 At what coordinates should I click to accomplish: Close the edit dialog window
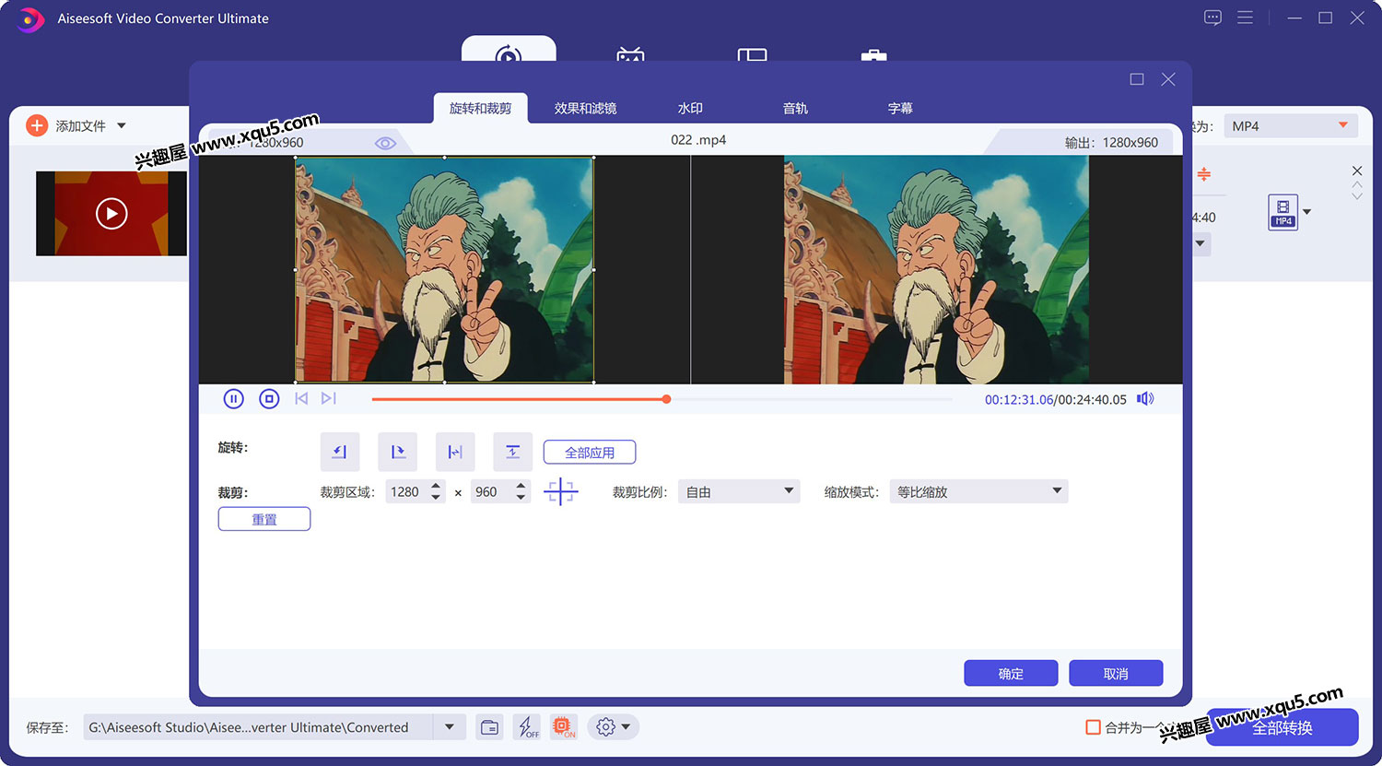1168,79
